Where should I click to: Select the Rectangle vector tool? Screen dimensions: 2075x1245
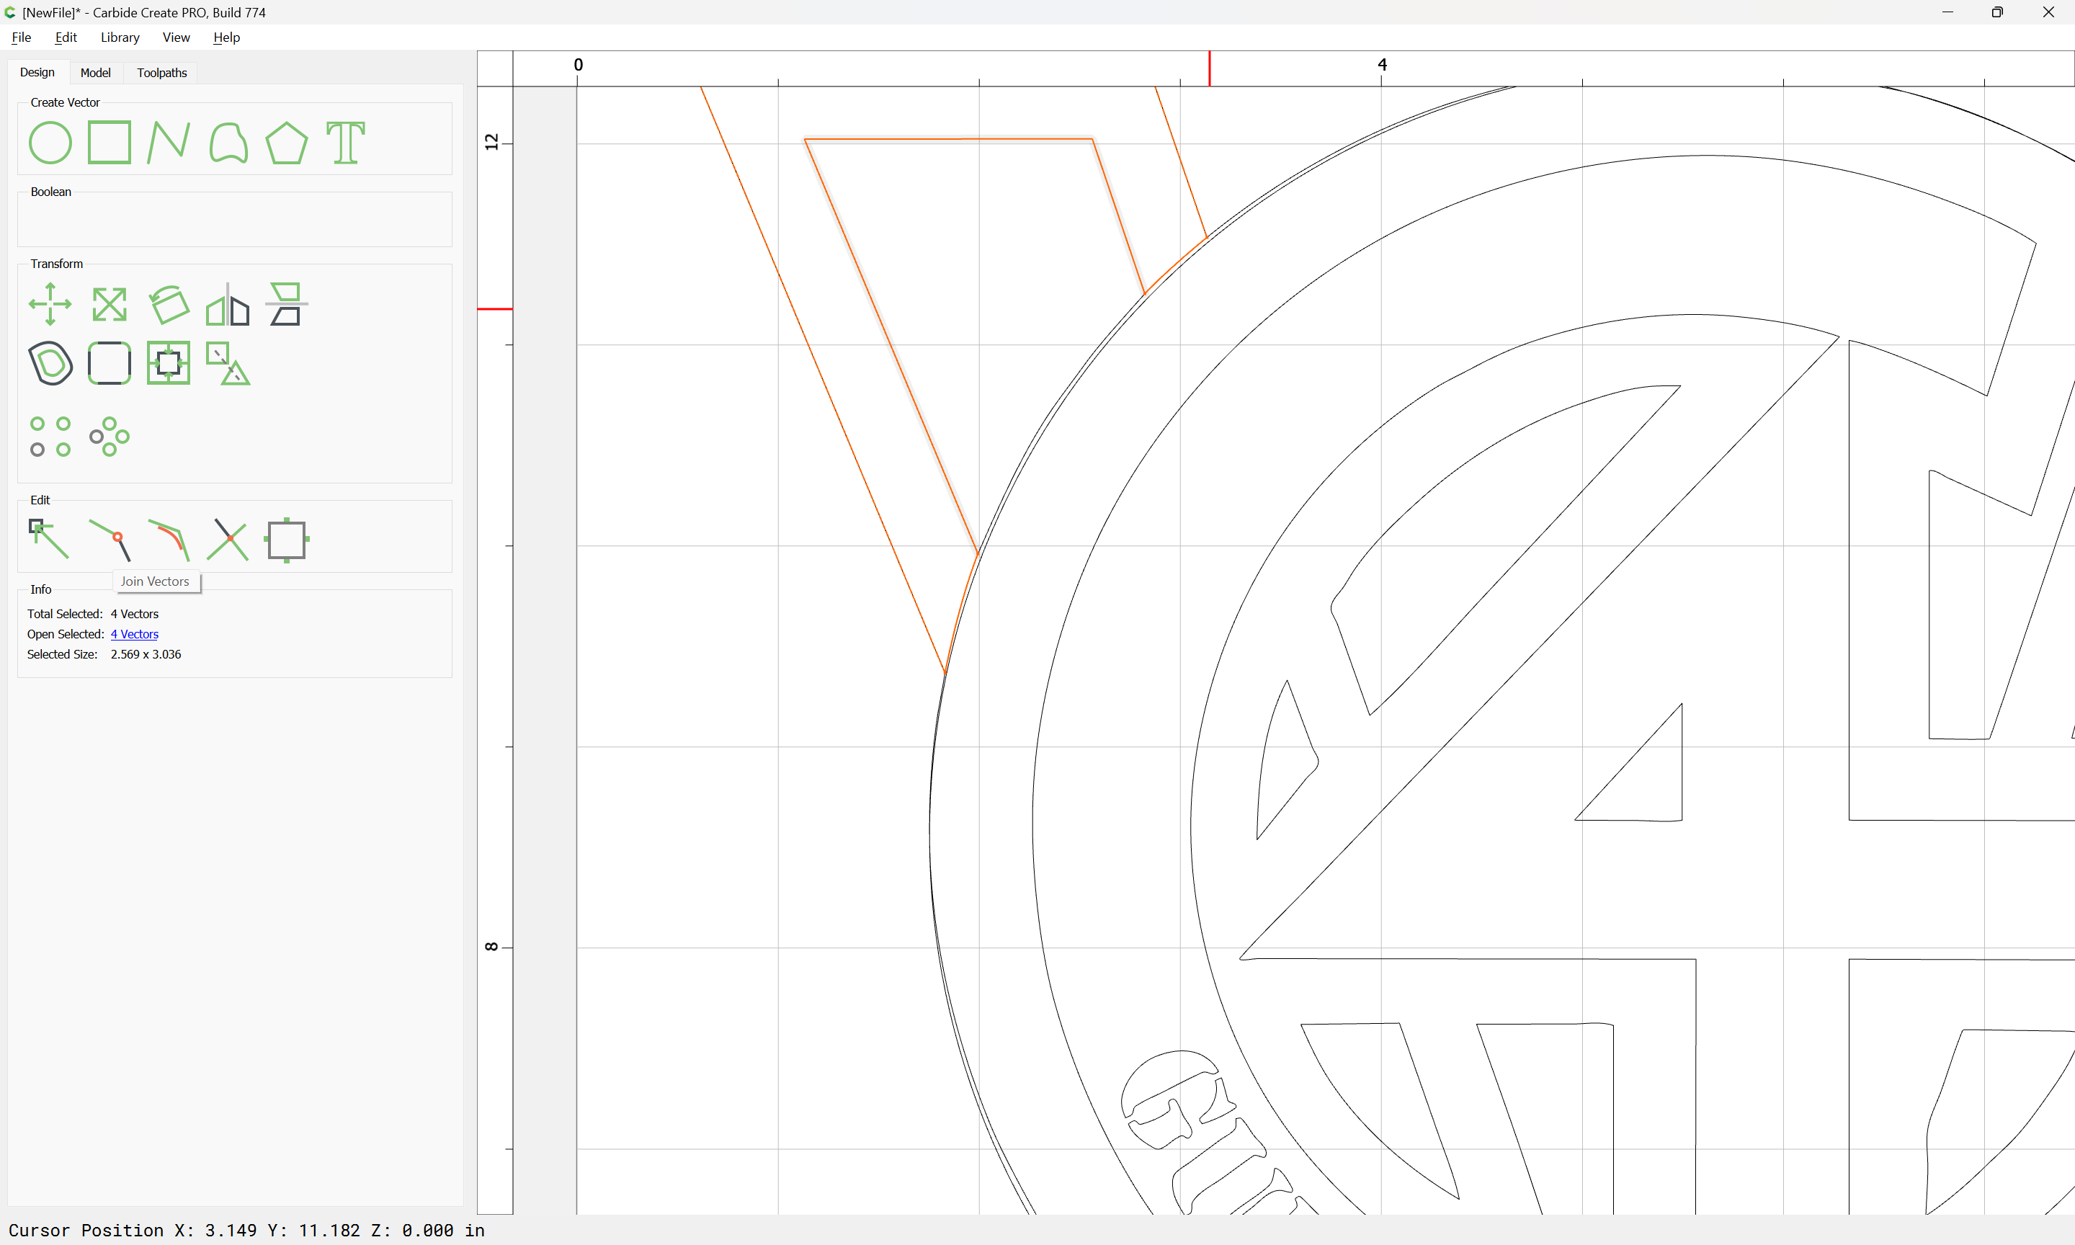(110, 143)
